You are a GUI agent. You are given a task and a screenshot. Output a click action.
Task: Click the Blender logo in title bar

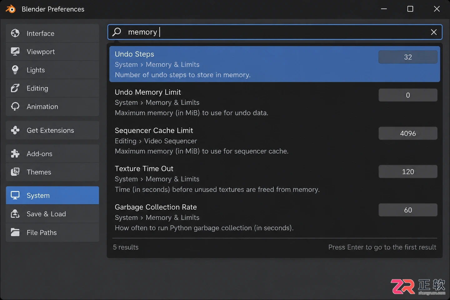[x=11, y=9]
